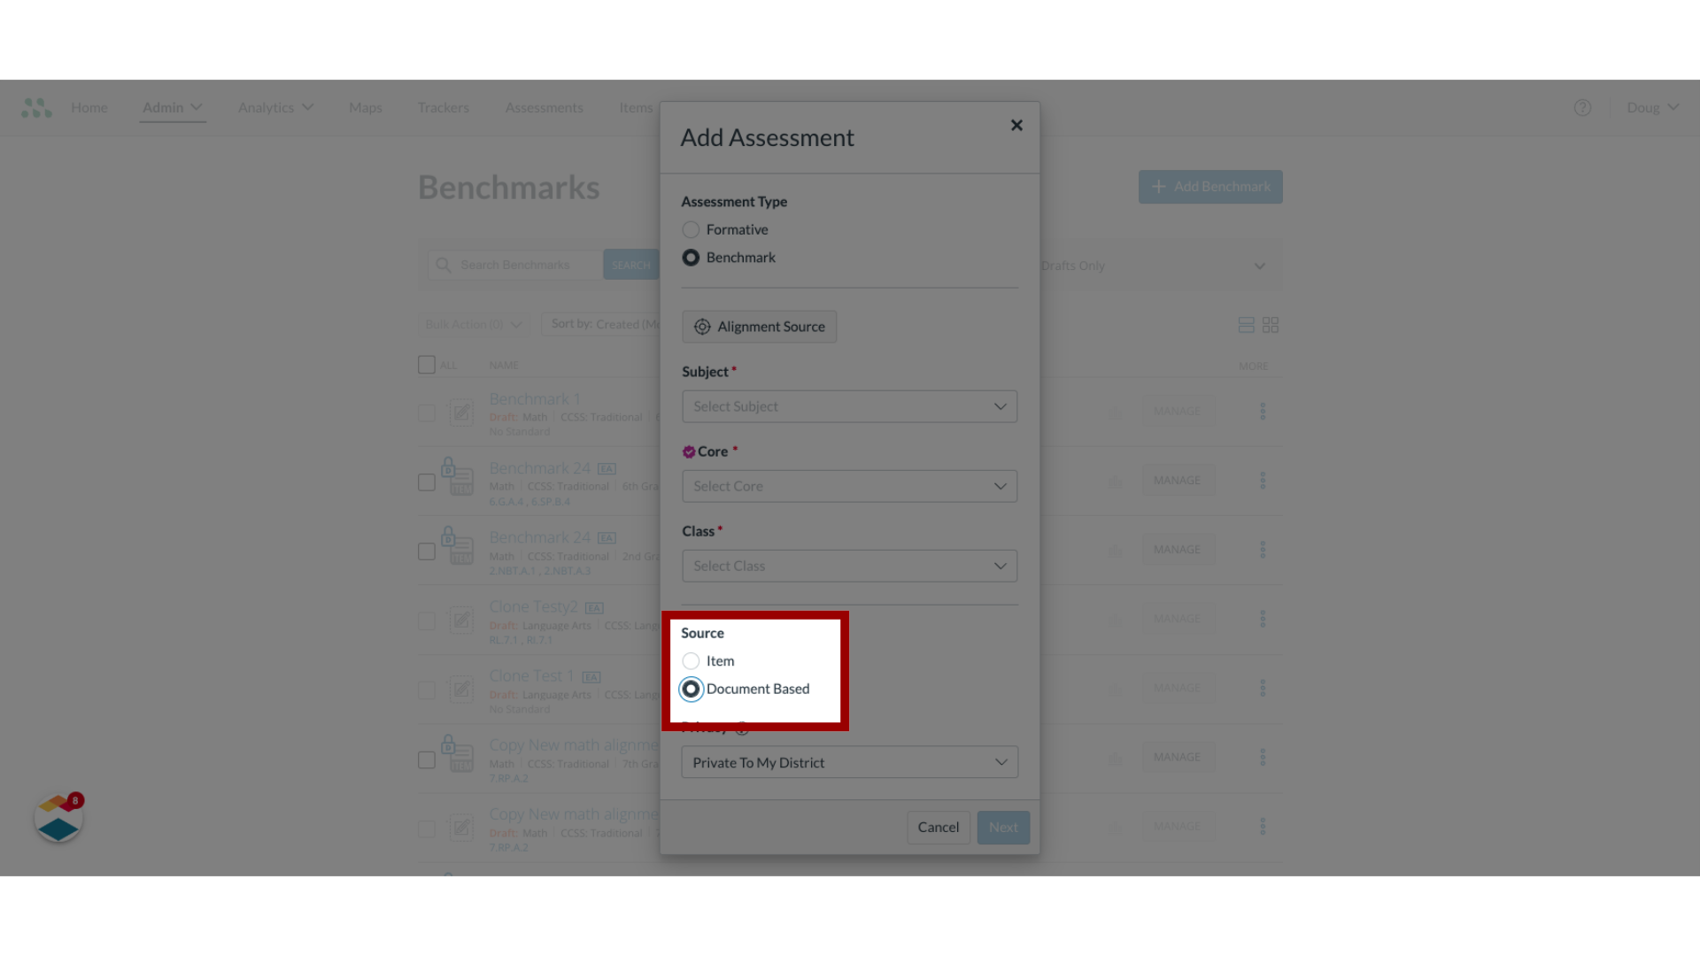The width and height of the screenshot is (1700, 956).
Task: Open the Analytics menu
Action: pos(274,107)
